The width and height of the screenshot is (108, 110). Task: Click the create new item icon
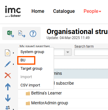[7, 53]
